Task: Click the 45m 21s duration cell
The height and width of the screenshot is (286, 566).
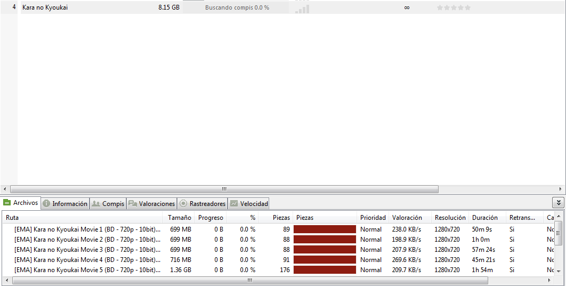Action: click(x=484, y=260)
